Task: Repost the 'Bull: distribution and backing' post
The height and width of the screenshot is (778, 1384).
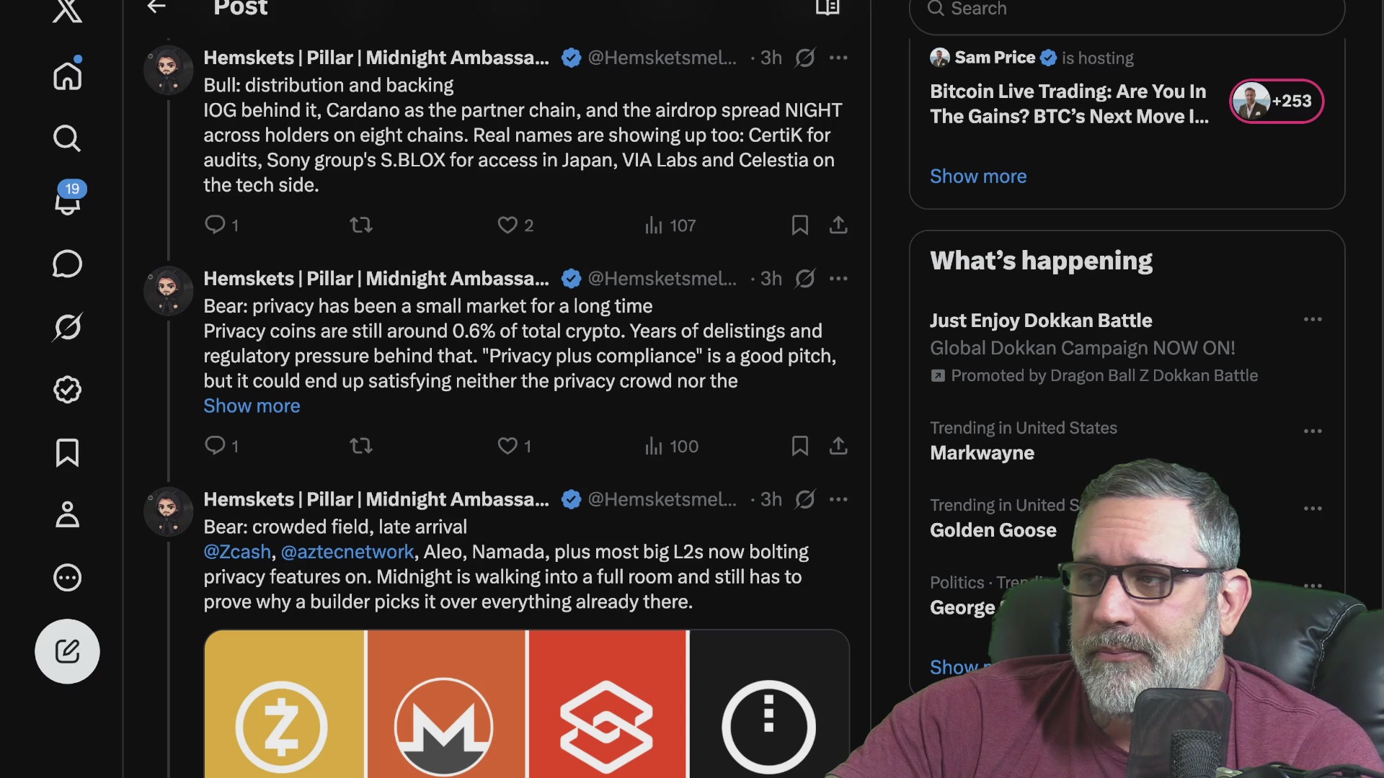Action: [x=361, y=225]
